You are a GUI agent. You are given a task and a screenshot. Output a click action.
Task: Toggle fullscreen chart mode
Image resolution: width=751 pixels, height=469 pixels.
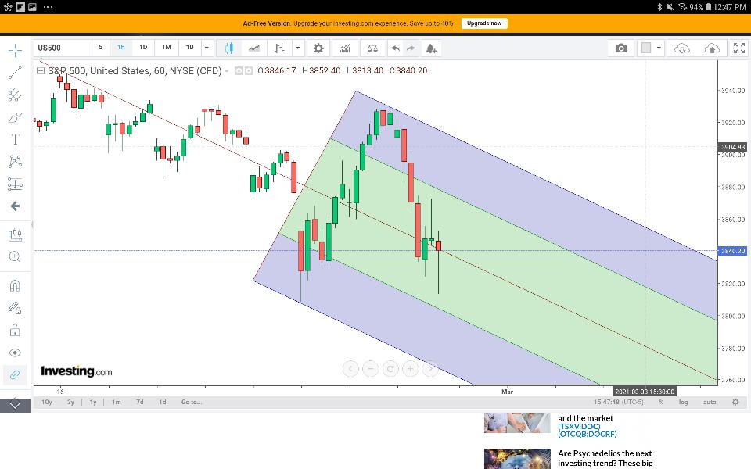point(739,48)
